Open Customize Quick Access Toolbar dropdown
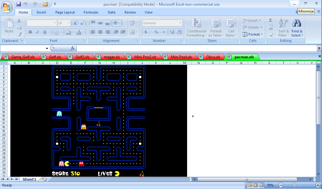 click(x=55, y=4)
